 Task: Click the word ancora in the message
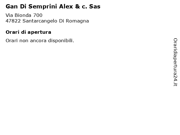(x=38, y=41)
